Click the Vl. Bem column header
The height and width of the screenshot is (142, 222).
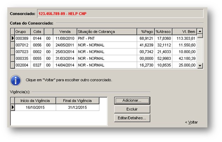(184, 32)
